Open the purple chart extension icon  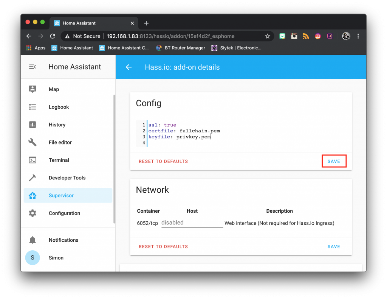[x=330, y=36]
